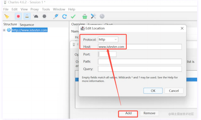Click the Port input field

click(x=107, y=54)
